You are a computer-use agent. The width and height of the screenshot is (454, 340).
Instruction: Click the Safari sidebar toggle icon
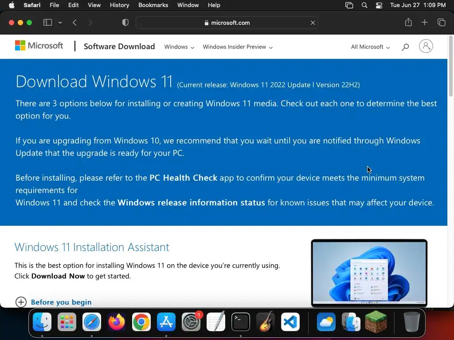point(47,23)
